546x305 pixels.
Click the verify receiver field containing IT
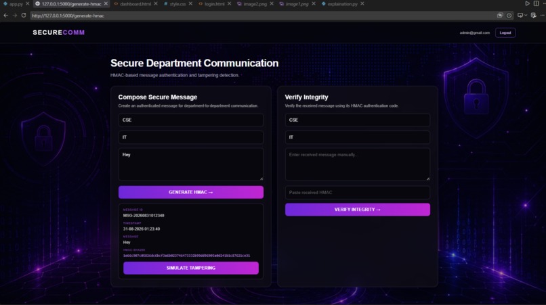coord(358,137)
